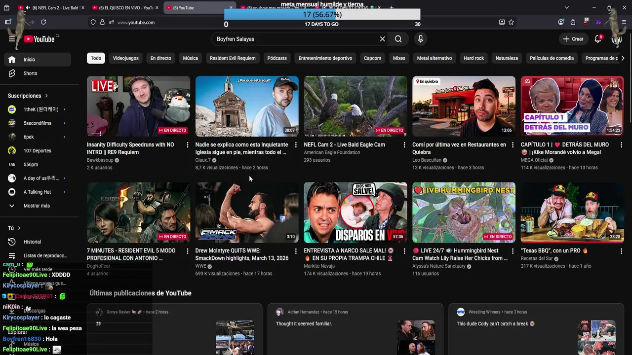Viewport: 632px width, 355px height.
Task: Open options for Comí por última vez video
Action: 513,145
